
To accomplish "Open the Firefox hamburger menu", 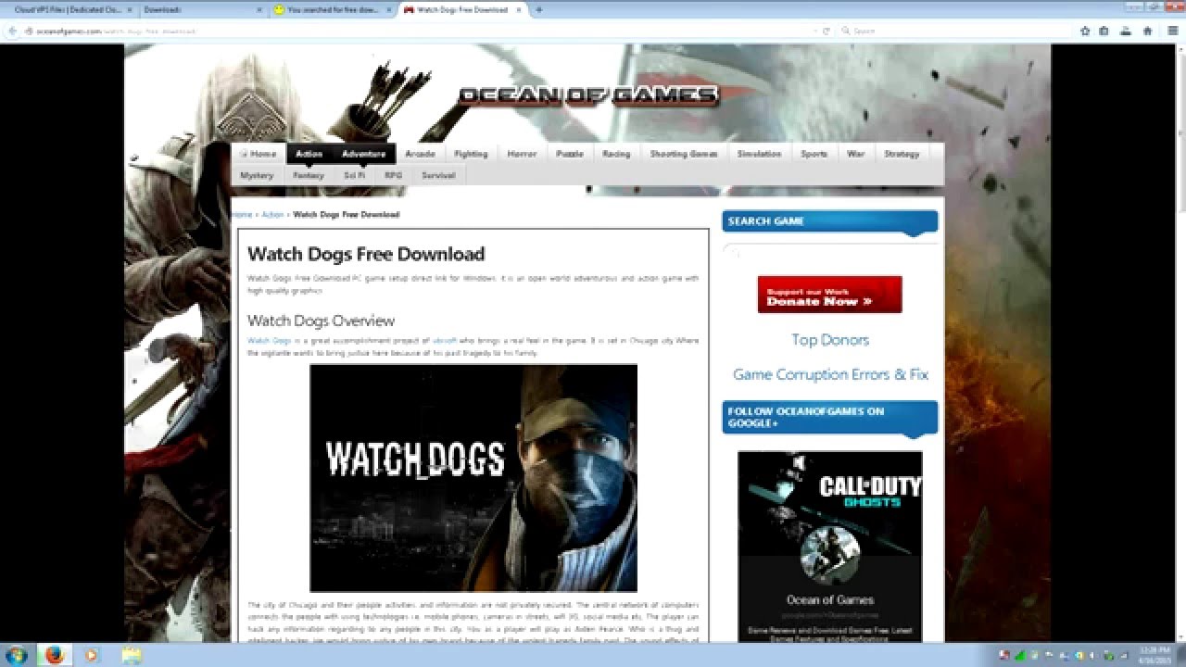I will [1173, 31].
